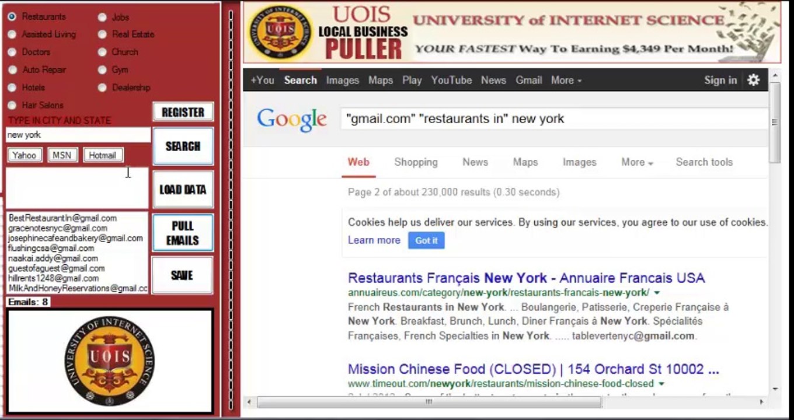Click the PULL EMAILS button
This screenshot has width=794, height=420.
(183, 233)
